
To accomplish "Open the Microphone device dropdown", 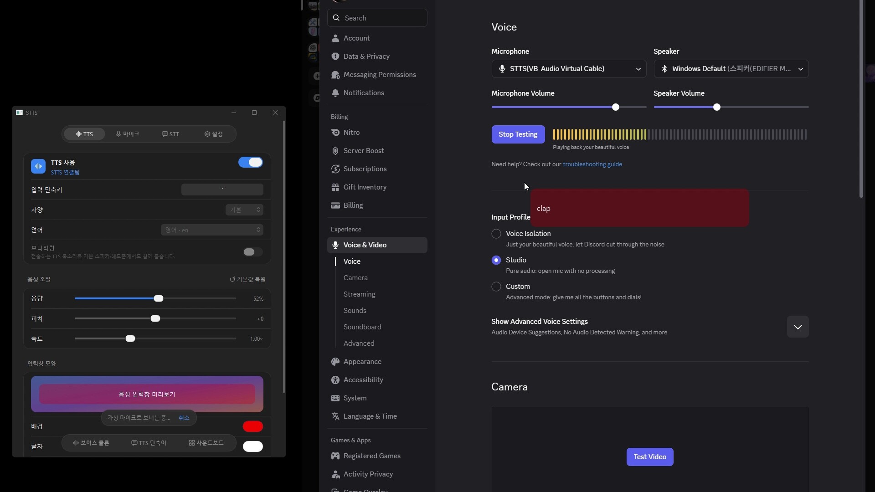I will (569, 69).
